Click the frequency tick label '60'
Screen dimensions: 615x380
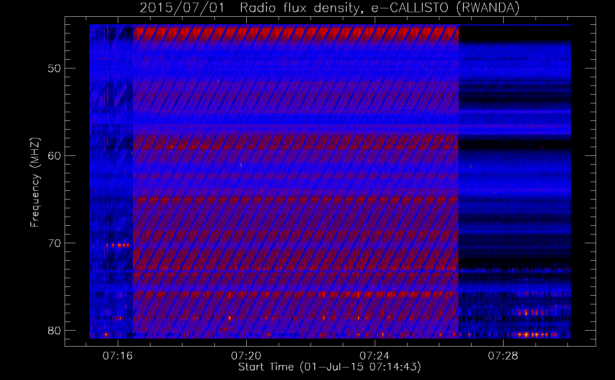pos(54,156)
